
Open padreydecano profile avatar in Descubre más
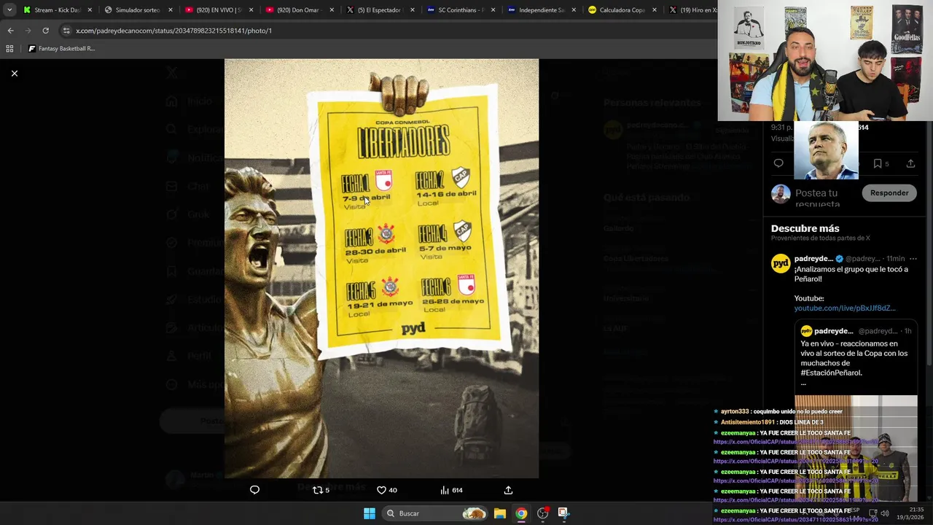click(781, 263)
